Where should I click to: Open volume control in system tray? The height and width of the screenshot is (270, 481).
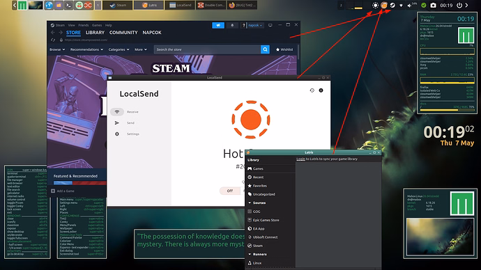click(x=412, y=5)
